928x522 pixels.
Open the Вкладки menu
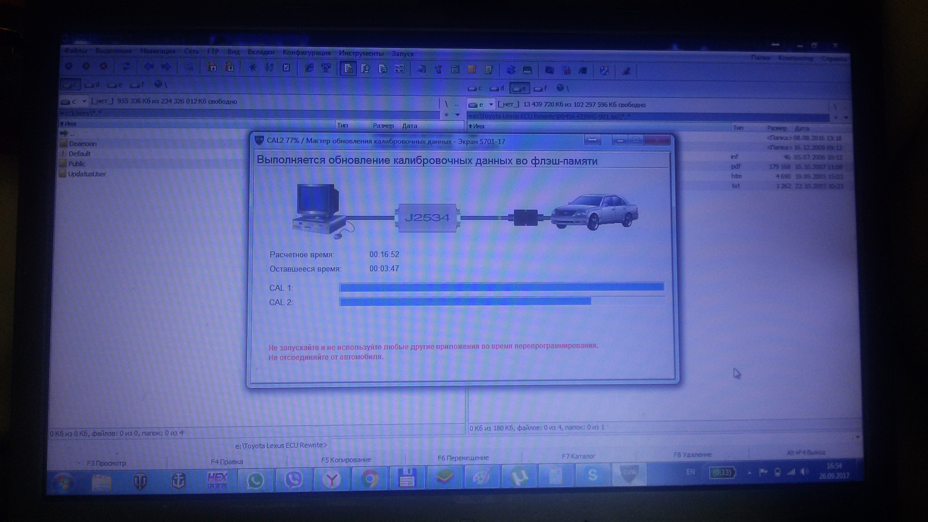pyautogui.click(x=261, y=52)
